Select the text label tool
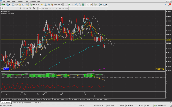The image size is (172, 107). (31, 8)
